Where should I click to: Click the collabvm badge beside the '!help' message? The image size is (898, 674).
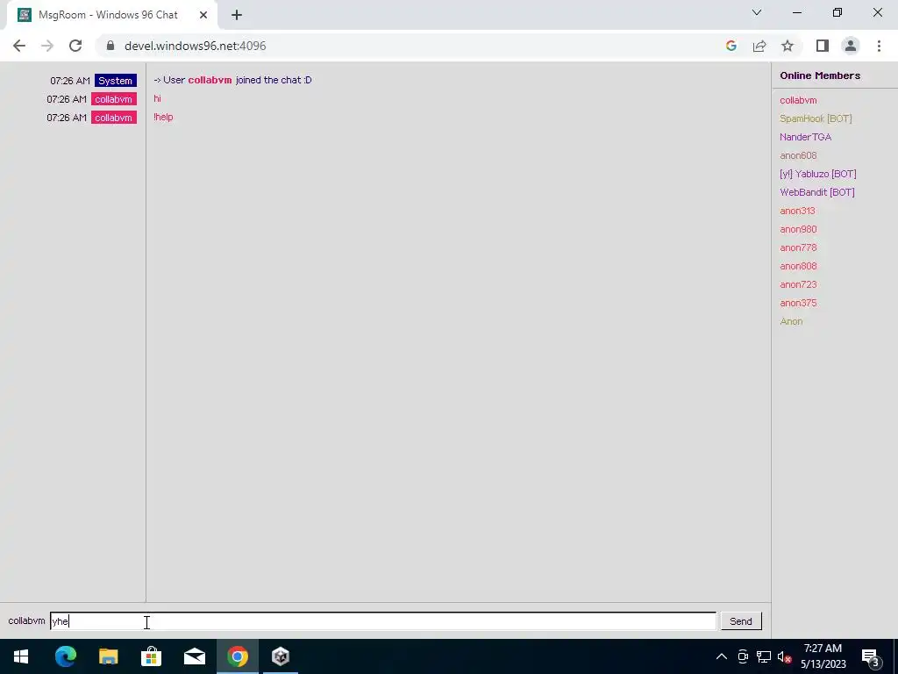pos(113,118)
